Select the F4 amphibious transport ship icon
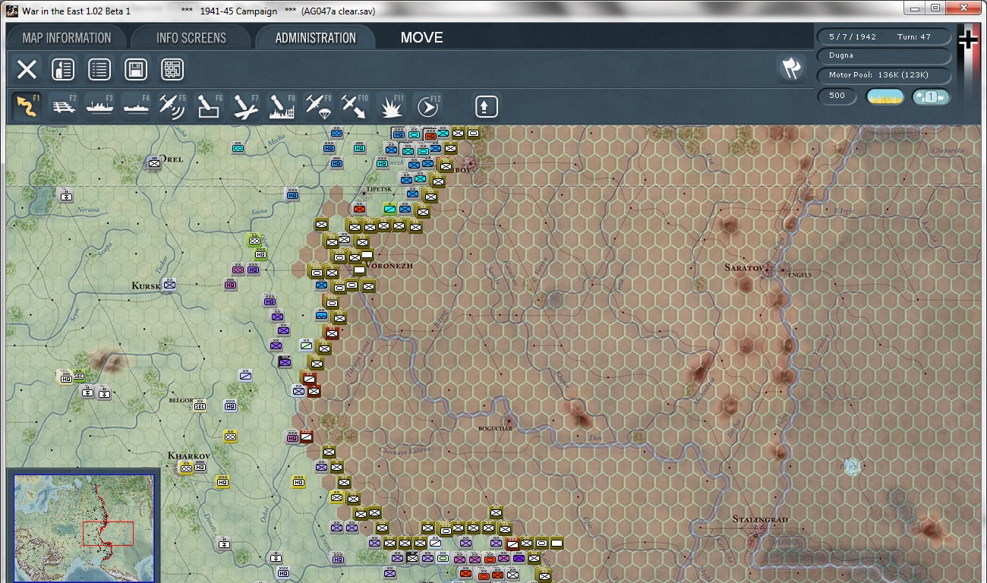Image resolution: width=987 pixels, height=583 pixels. [137, 107]
